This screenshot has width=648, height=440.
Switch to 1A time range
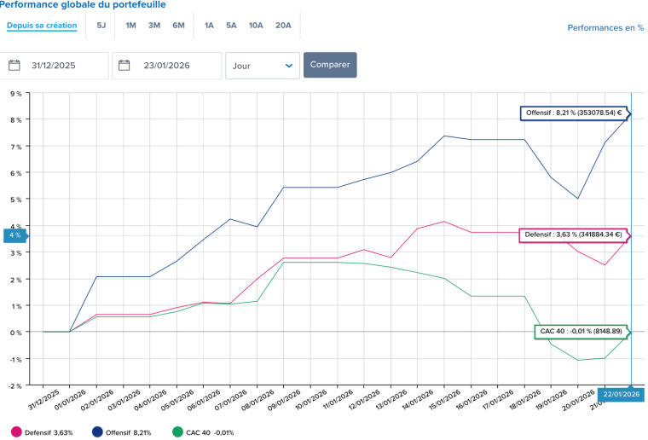(209, 26)
